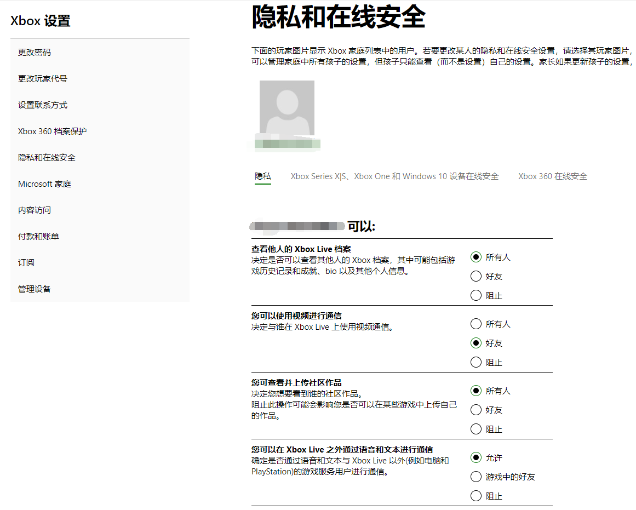Click the 您可以使用视频进行通信 heading

point(296,316)
